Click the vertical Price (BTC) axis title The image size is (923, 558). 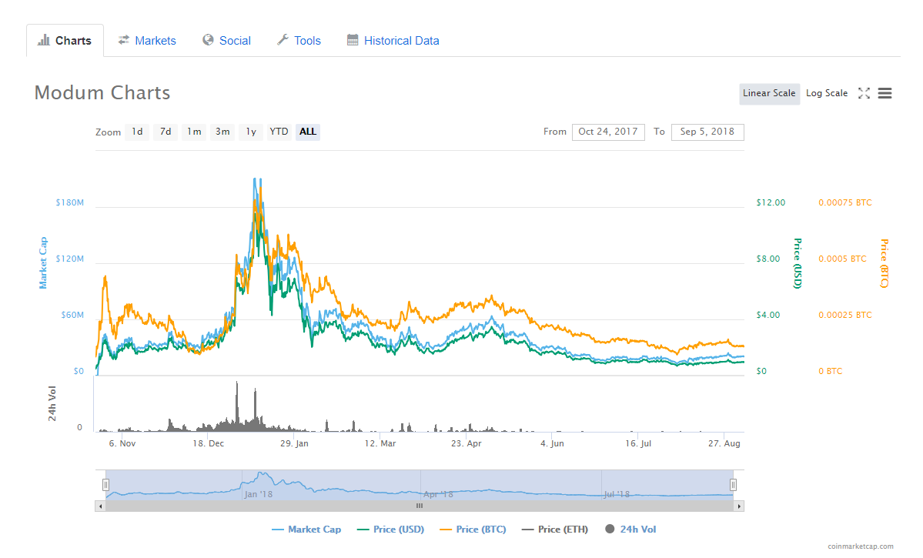[885, 263]
